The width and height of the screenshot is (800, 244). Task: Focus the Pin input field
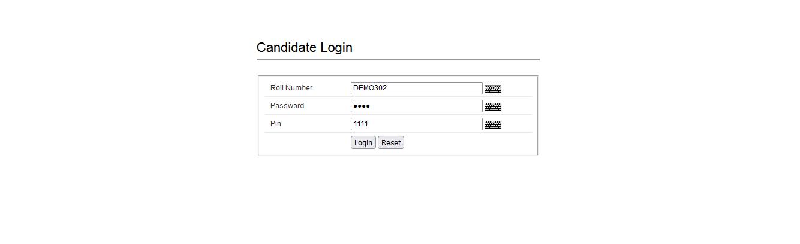pos(416,124)
